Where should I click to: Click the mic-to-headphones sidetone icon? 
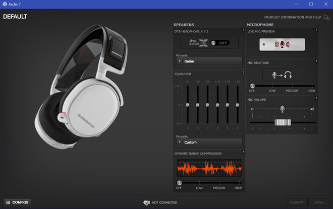coord(282,75)
